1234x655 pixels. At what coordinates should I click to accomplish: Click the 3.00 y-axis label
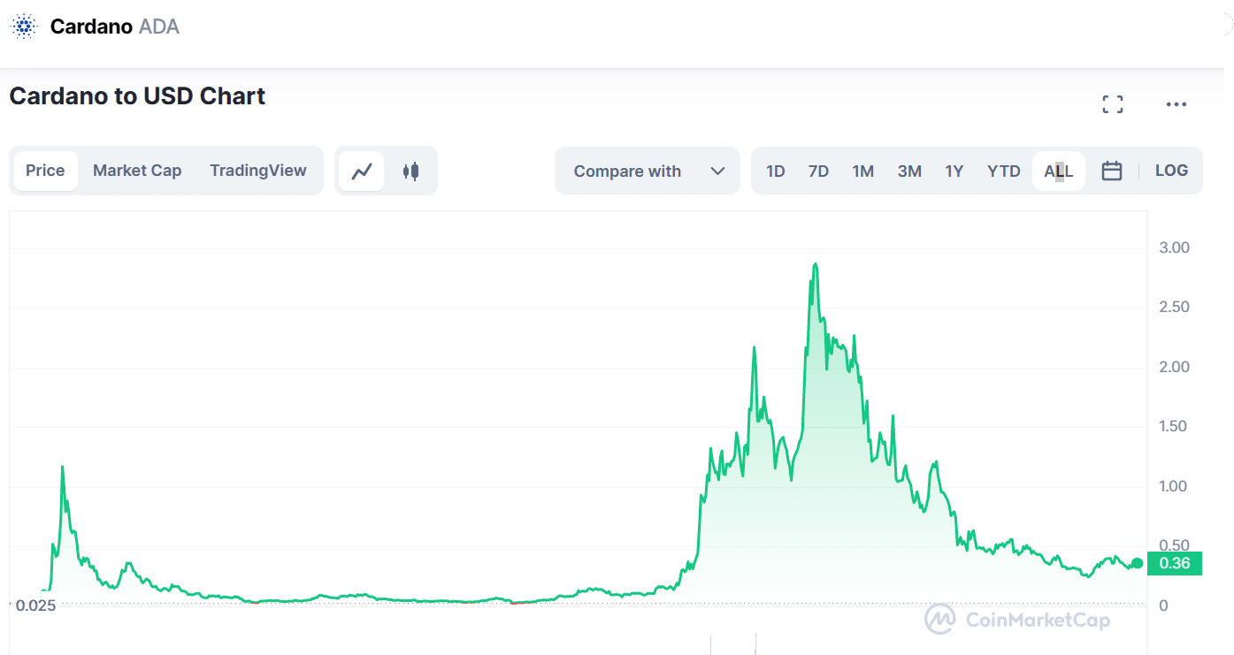(x=1174, y=248)
